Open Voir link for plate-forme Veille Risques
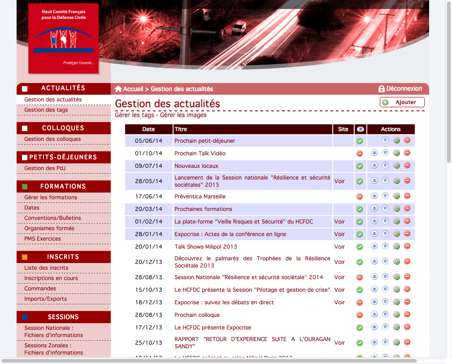Screen dimensions: 452x364 click(339, 222)
